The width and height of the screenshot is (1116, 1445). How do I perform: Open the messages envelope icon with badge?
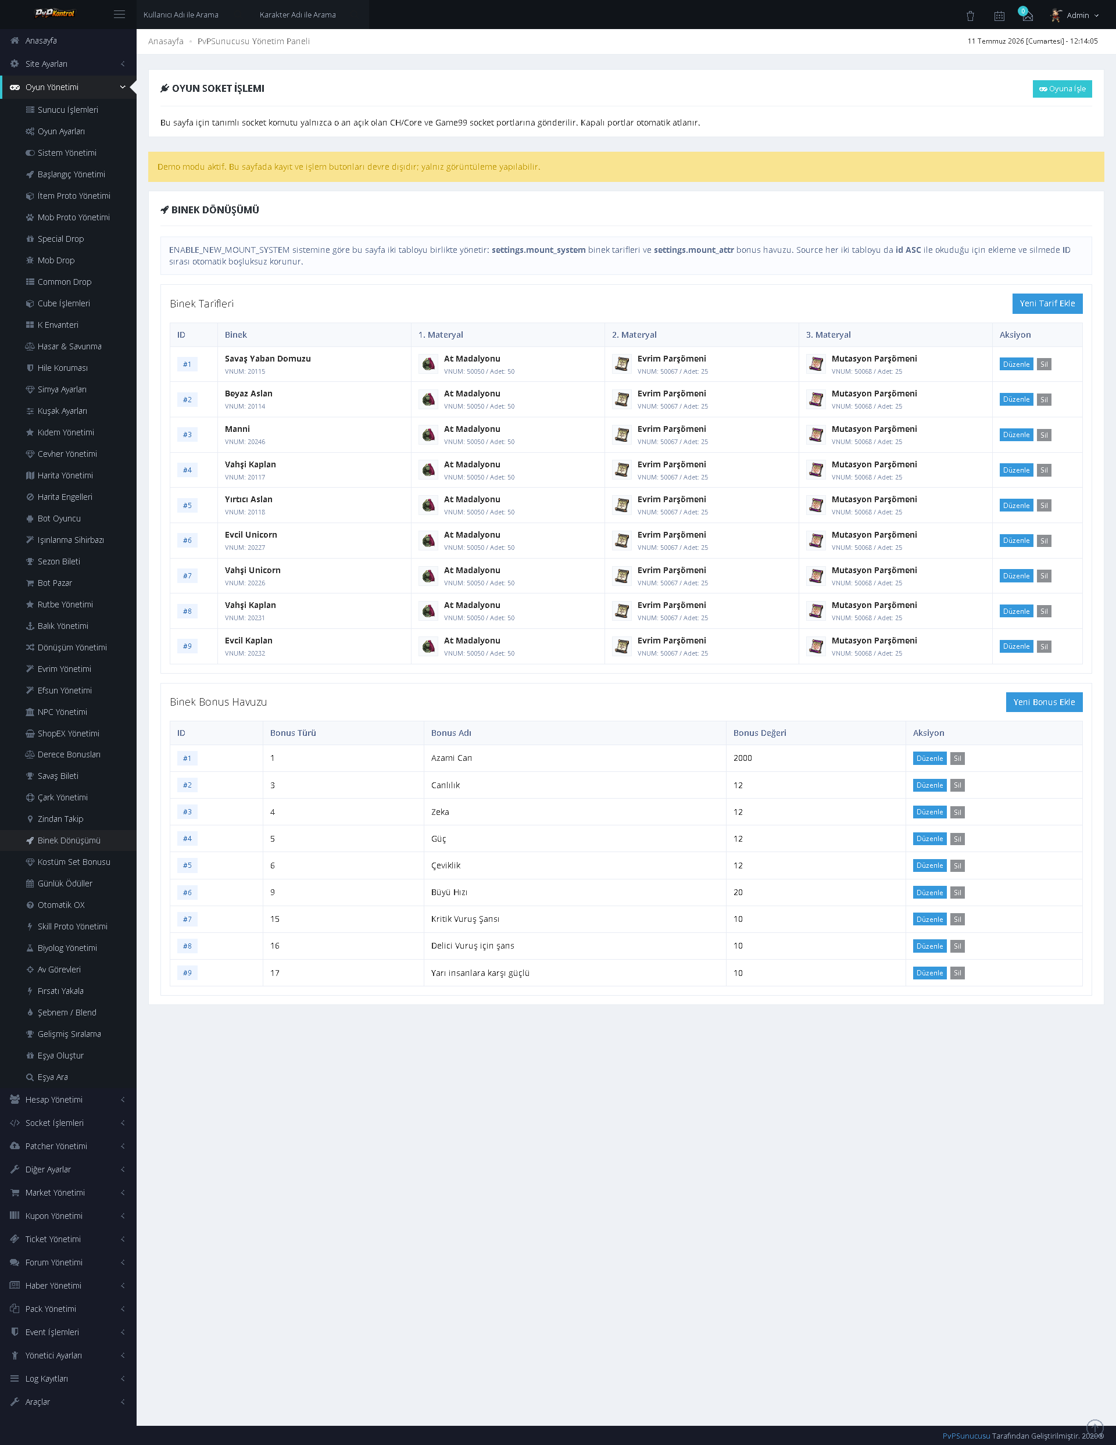[1026, 15]
